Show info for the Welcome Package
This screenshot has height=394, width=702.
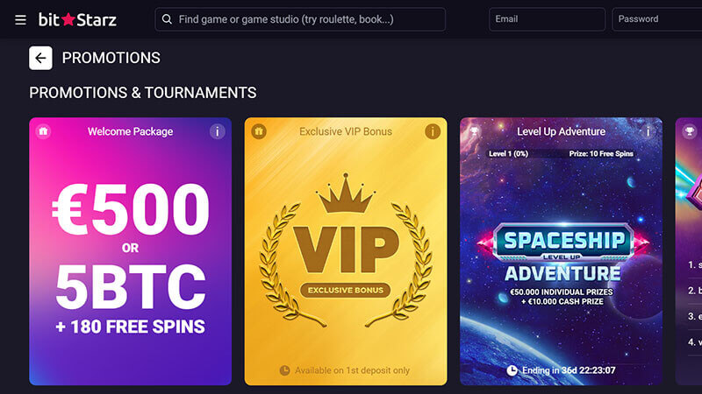pyautogui.click(x=217, y=131)
